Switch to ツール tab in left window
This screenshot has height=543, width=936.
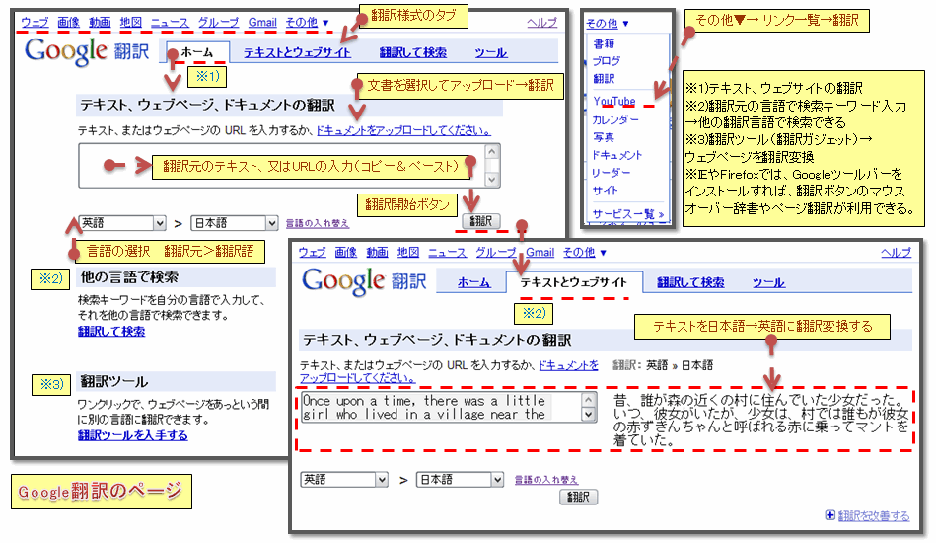(490, 52)
